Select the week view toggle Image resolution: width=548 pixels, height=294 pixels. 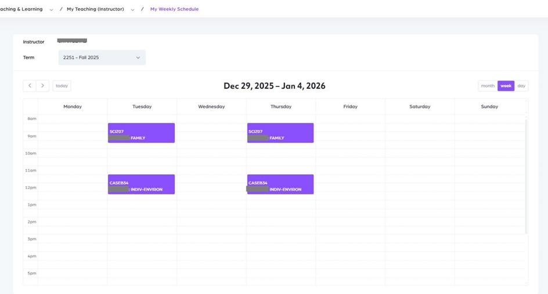(506, 86)
